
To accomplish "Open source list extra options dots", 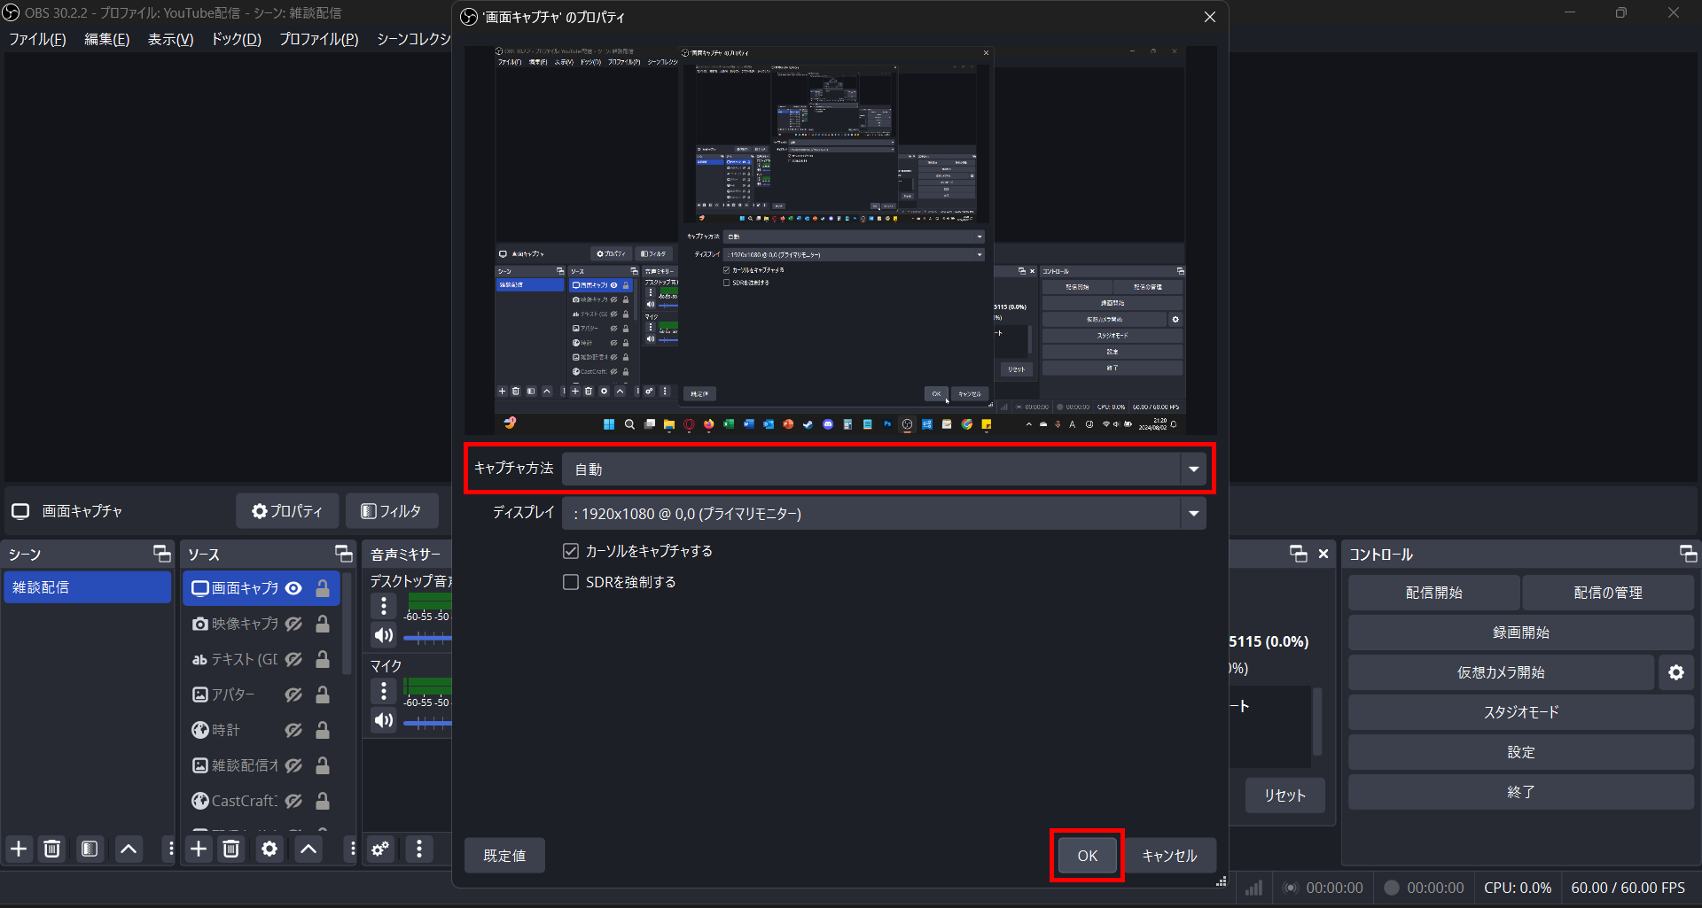I will pyautogui.click(x=352, y=849).
